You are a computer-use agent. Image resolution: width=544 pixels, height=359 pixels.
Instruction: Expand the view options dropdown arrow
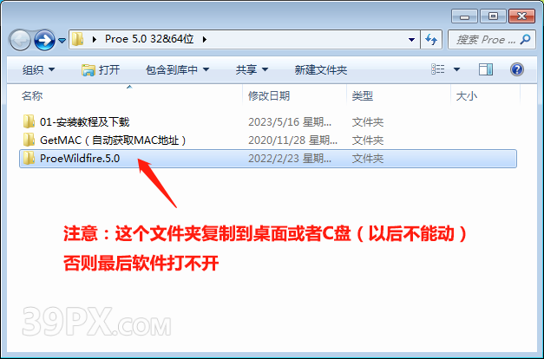(x=457, y=69)
